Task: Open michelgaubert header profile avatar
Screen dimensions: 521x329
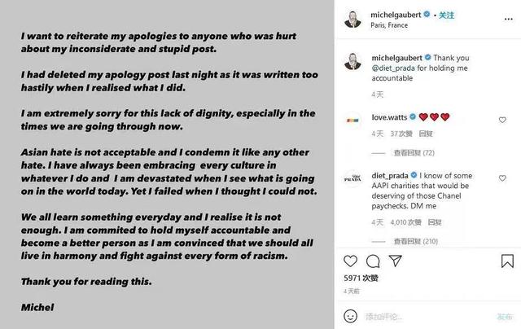Action: pos(352,20)
